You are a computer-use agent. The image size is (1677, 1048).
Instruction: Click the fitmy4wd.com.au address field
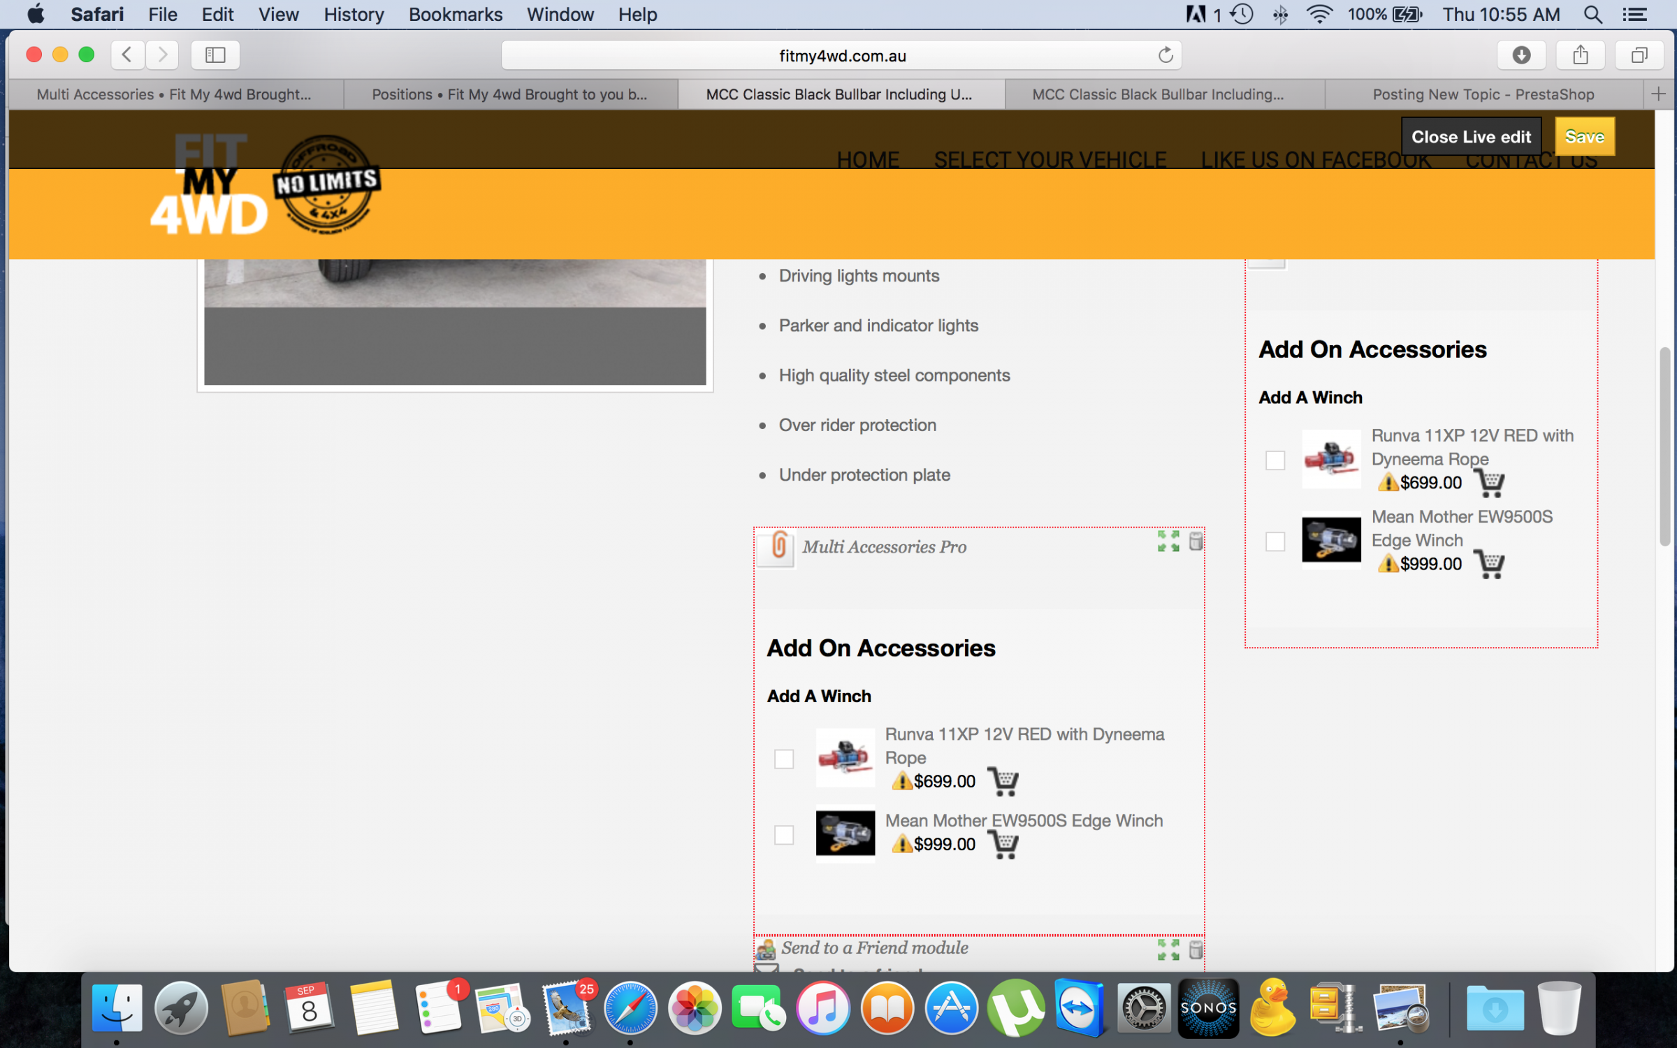tap(841, 56)
